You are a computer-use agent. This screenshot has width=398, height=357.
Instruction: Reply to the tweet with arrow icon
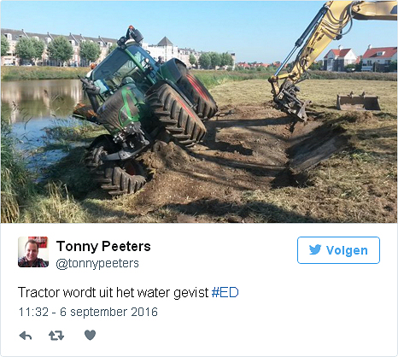[26, 336]
